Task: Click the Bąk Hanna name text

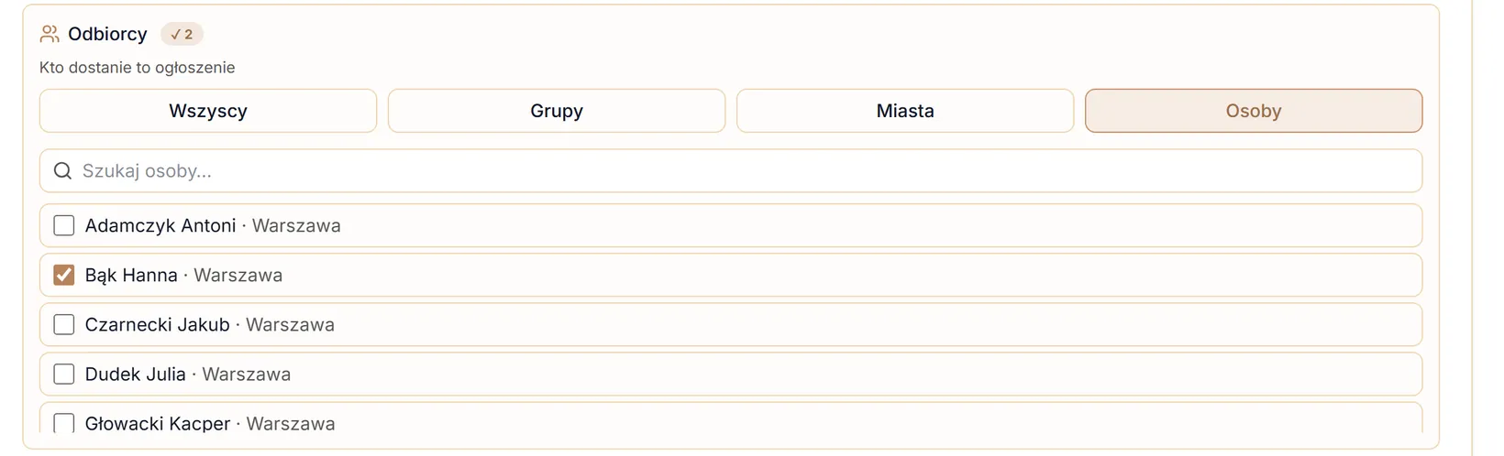Action: 131,275
